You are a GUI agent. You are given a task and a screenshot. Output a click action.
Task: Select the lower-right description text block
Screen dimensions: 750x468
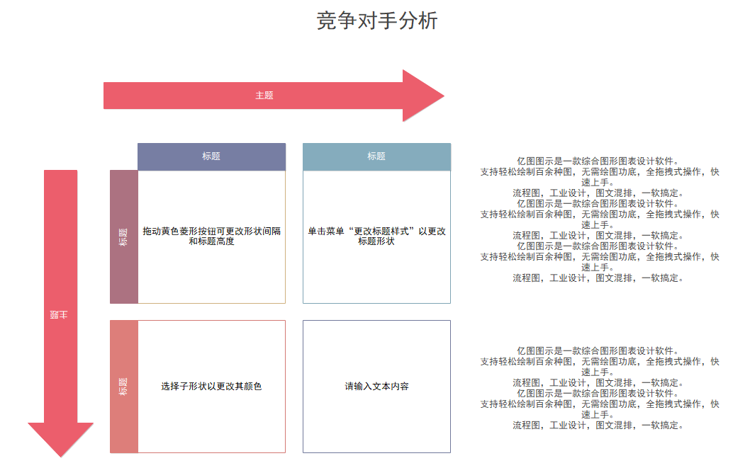[599, 388]
